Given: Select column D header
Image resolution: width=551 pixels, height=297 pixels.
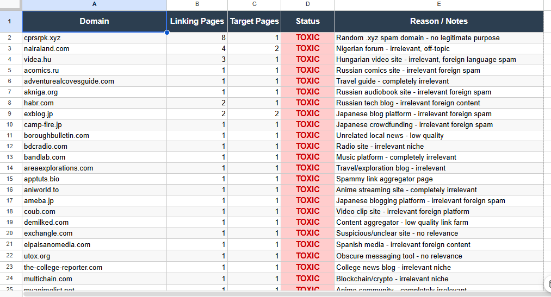Looking at the screenshot, I should click(x=307, y=4).
